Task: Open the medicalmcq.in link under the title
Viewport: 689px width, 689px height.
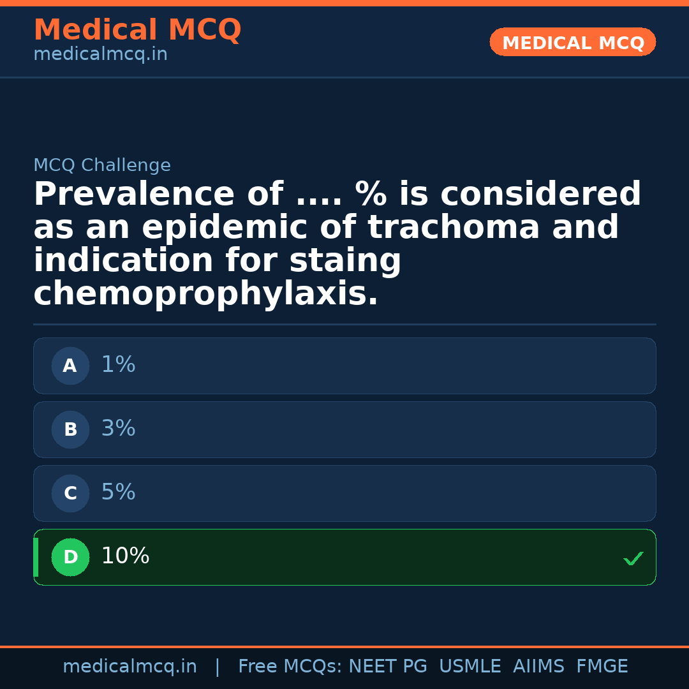Action: (x=100, y=55)
